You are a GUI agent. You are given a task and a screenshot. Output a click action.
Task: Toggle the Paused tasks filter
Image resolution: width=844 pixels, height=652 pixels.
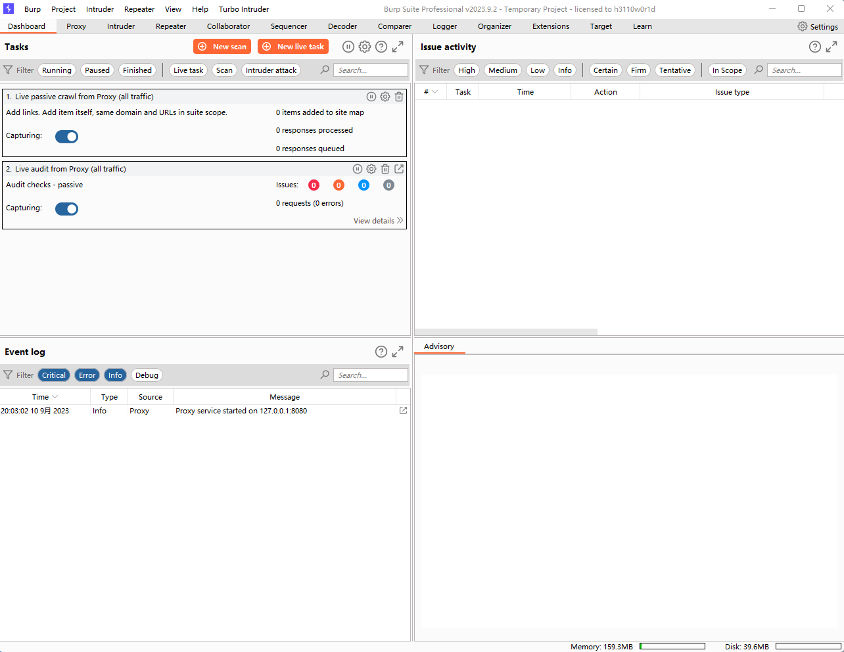coord(97,70)
